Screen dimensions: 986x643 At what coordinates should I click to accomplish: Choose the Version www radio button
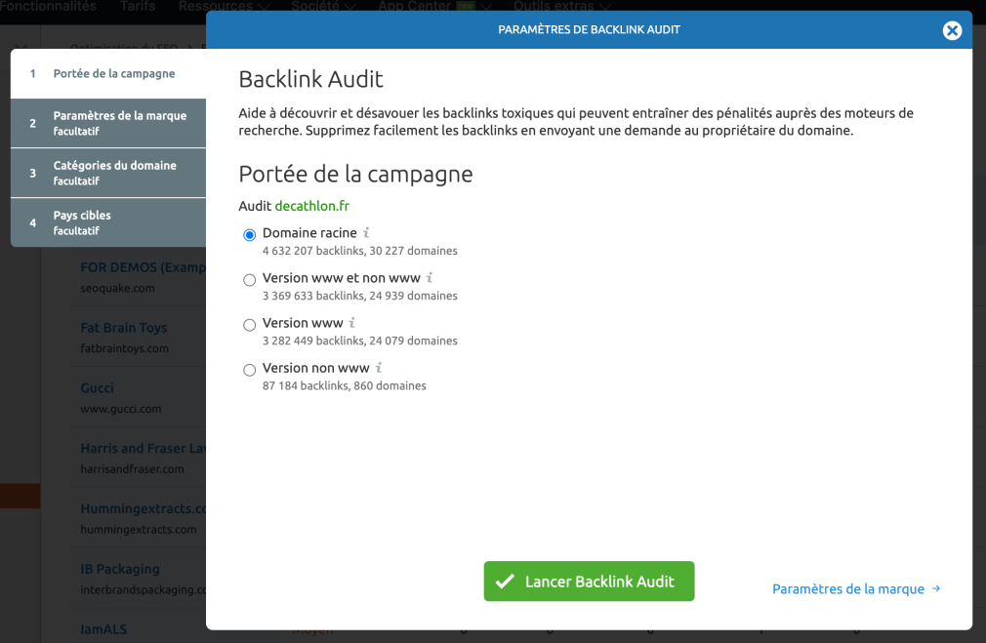[x=250, y=325]
